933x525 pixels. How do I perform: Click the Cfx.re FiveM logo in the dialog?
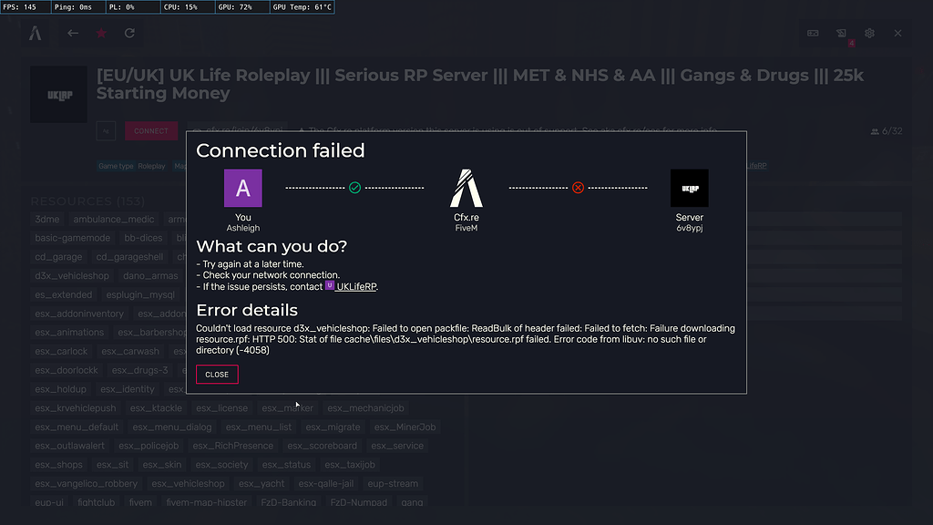point(466,188)
